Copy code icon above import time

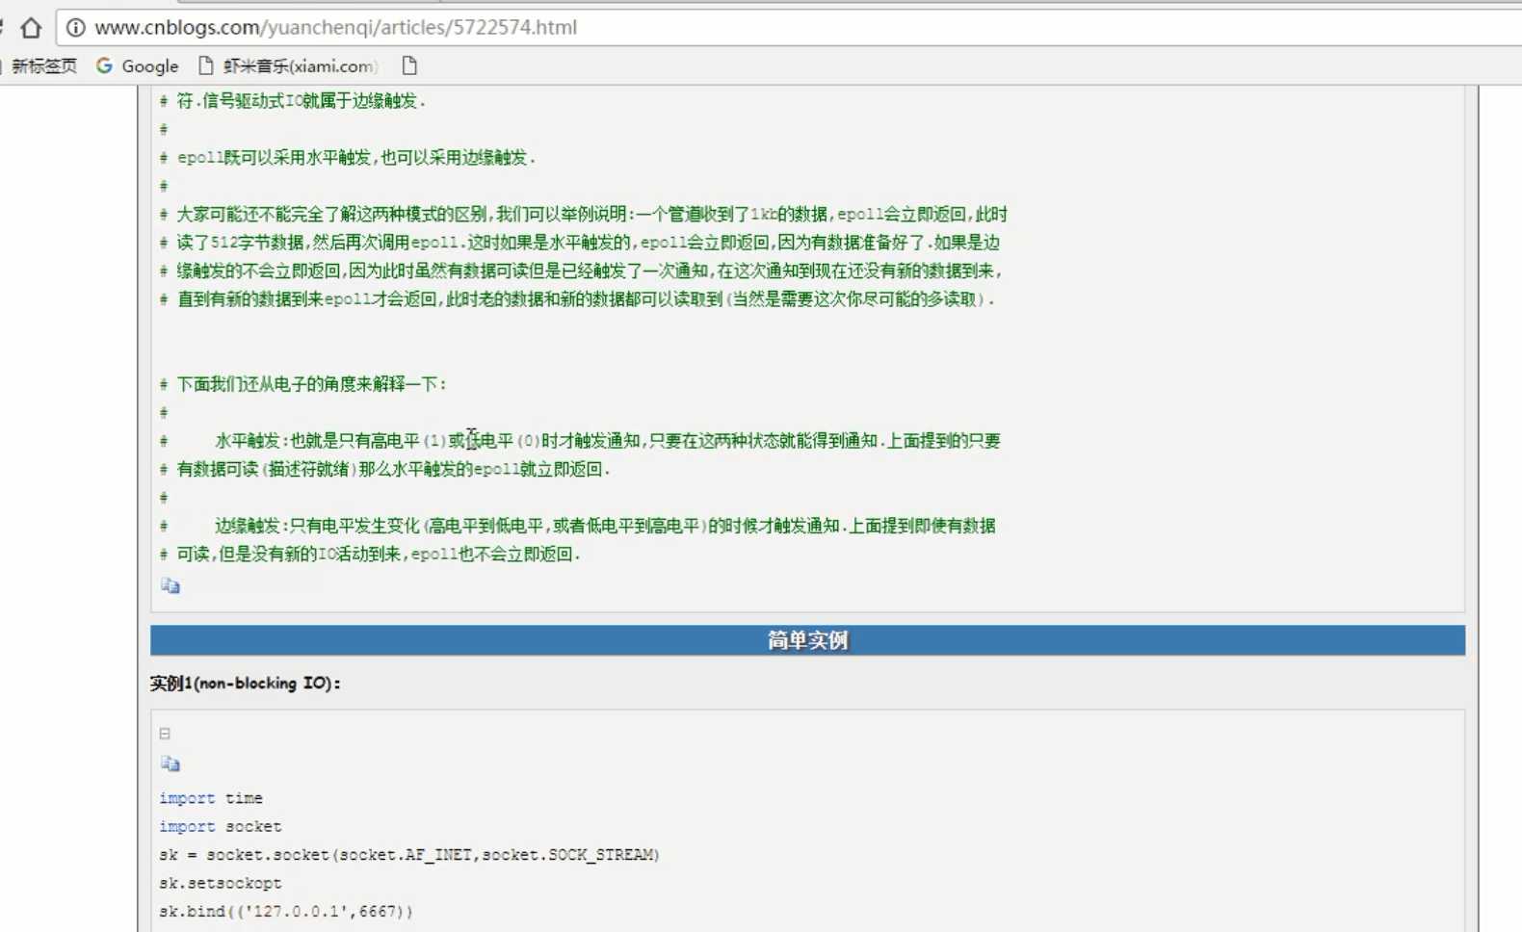[171, 764]
